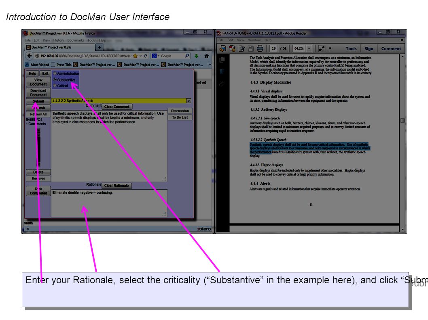Viewport: 428px width, 320px height.
Task: Open toolbar customize dropdown in Adobe Reader
Action: click(330, 48)
